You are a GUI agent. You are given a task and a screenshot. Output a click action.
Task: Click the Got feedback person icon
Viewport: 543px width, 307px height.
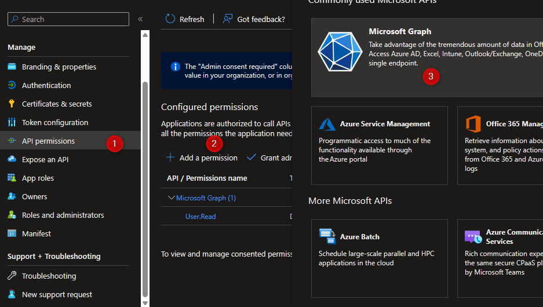[228, 19]
